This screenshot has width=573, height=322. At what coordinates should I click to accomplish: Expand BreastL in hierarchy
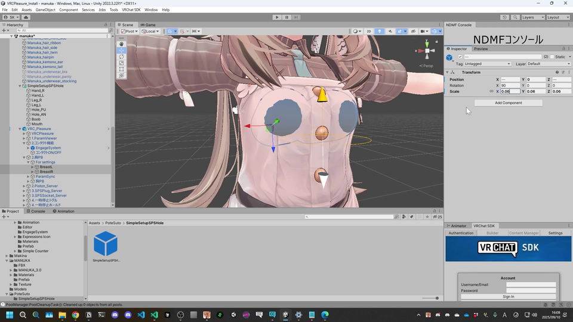pos(32,167)
